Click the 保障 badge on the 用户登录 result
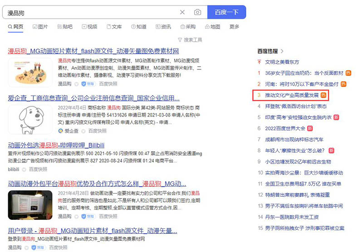363x252 pixels. click(39, 247)
